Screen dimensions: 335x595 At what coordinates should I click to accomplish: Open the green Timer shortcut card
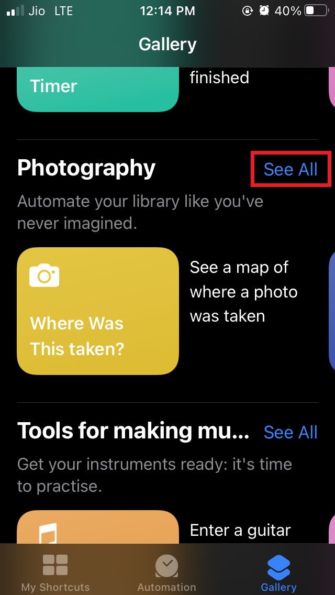[98, 90]
